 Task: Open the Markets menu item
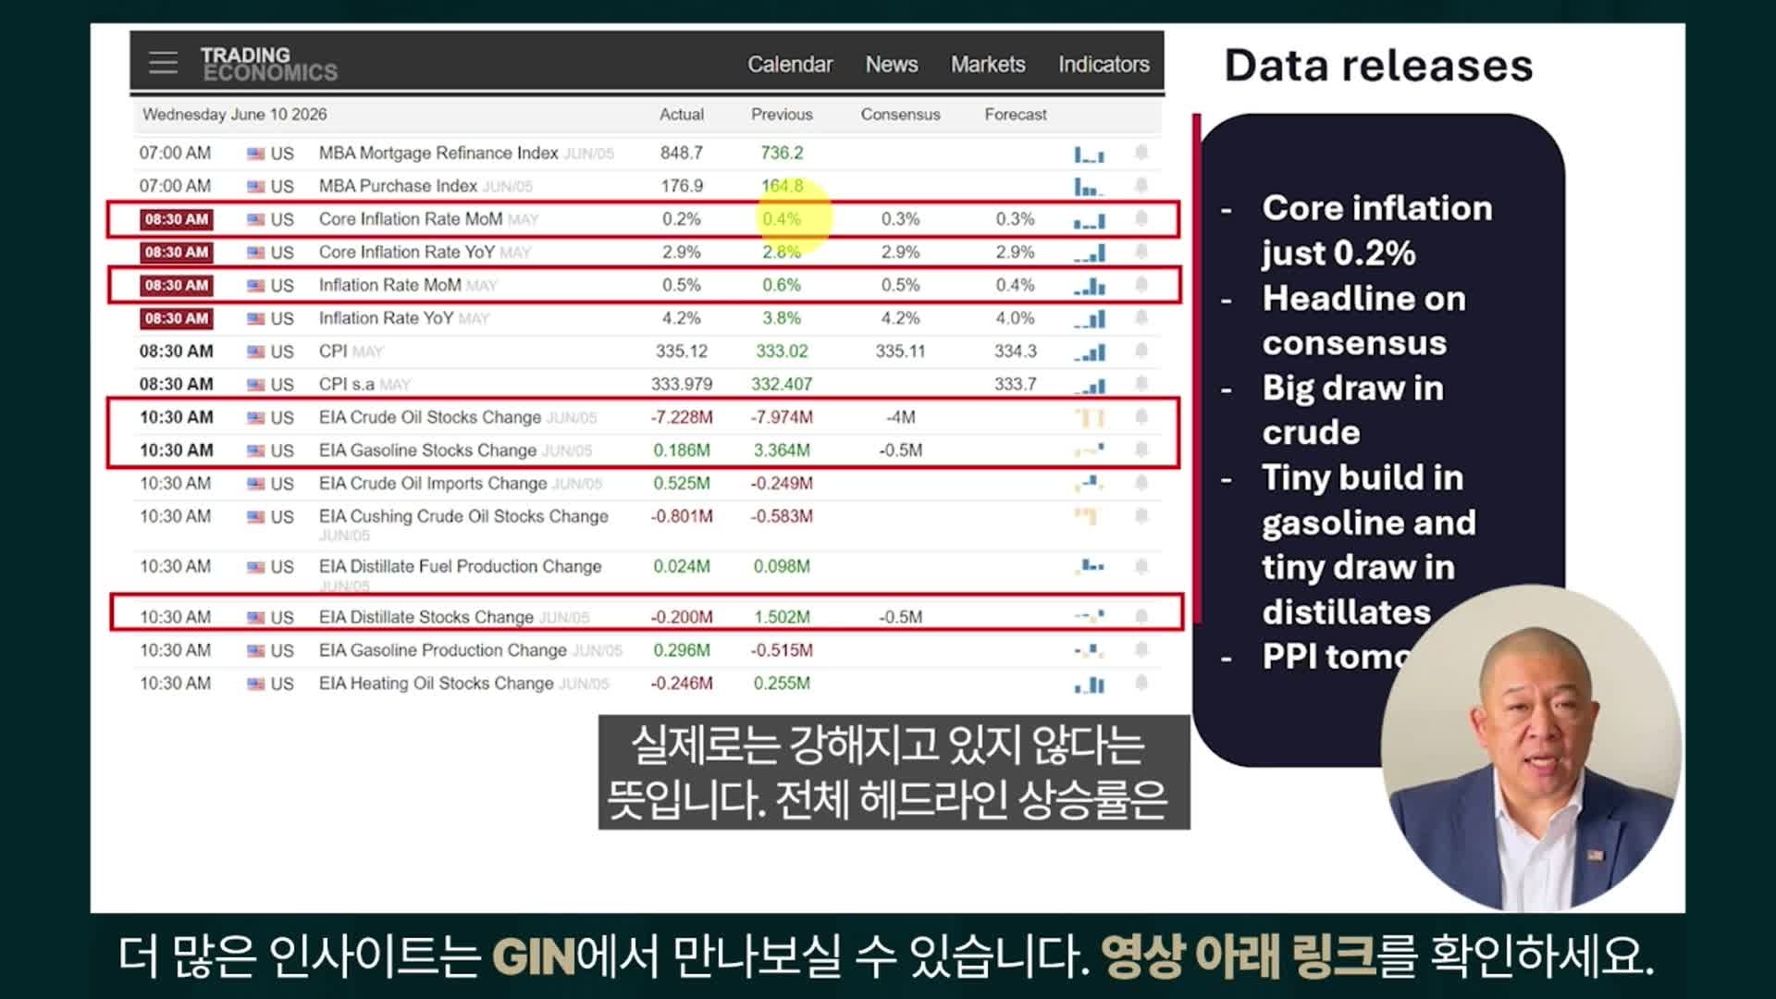pyautogui.click(x=988, y=65)
